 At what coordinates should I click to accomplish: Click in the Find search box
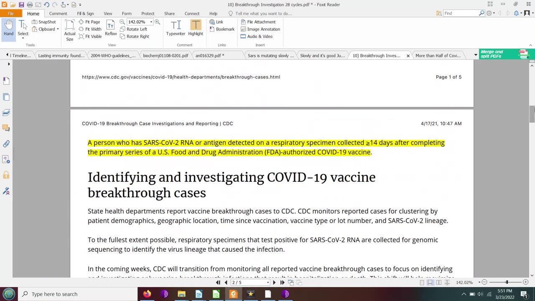point(461,13)
